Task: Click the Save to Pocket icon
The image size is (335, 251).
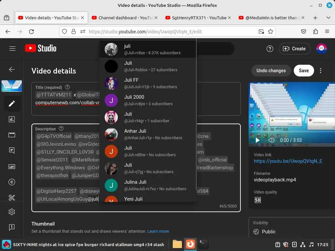Action: (x=303, y=32)
